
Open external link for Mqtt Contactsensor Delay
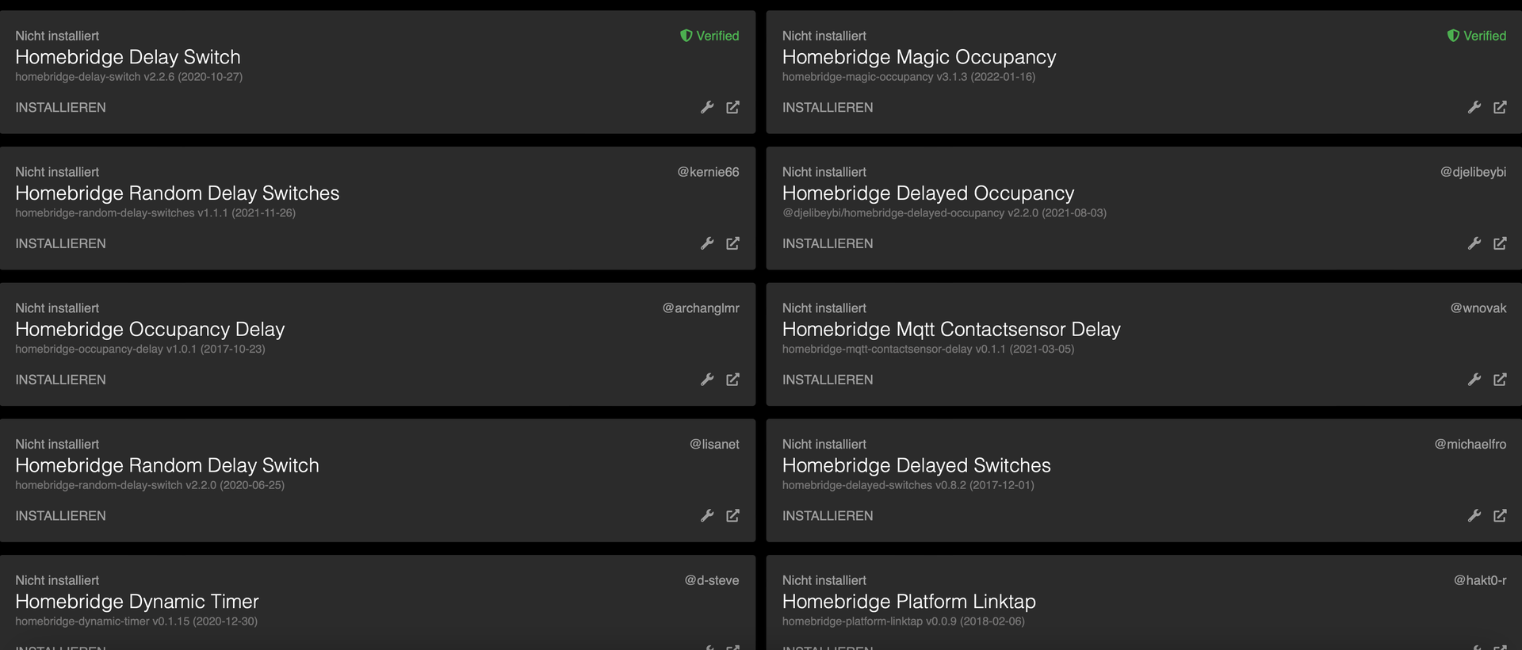point(1500,380)
